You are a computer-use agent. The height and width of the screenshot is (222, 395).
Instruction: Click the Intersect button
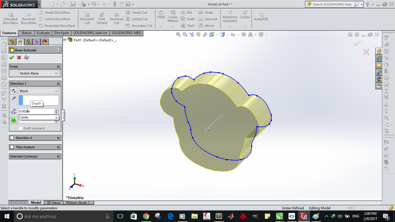click(x=208, y=19)
